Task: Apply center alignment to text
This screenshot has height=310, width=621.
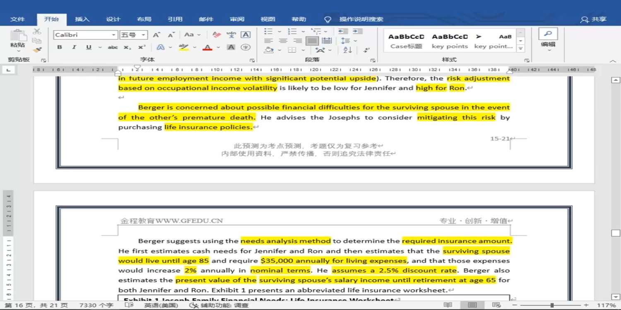Action: [283, 41]
